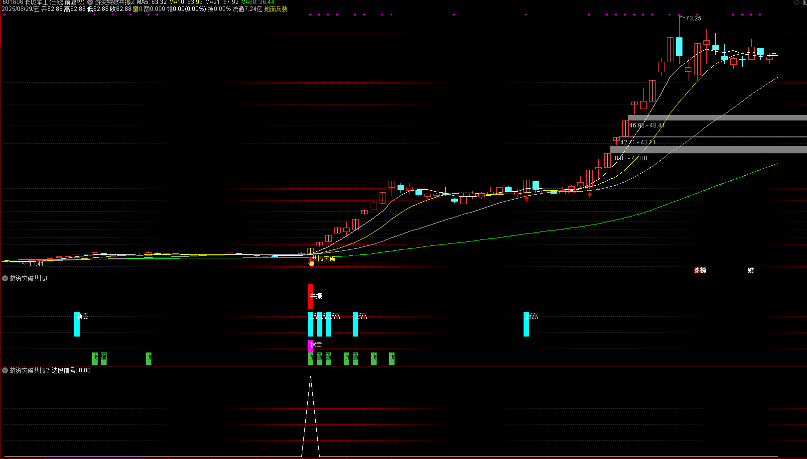Click the MA5: 63.32 value
This screenshot has height=459, width=807.
pyautogui.click(x=152, y=2)
